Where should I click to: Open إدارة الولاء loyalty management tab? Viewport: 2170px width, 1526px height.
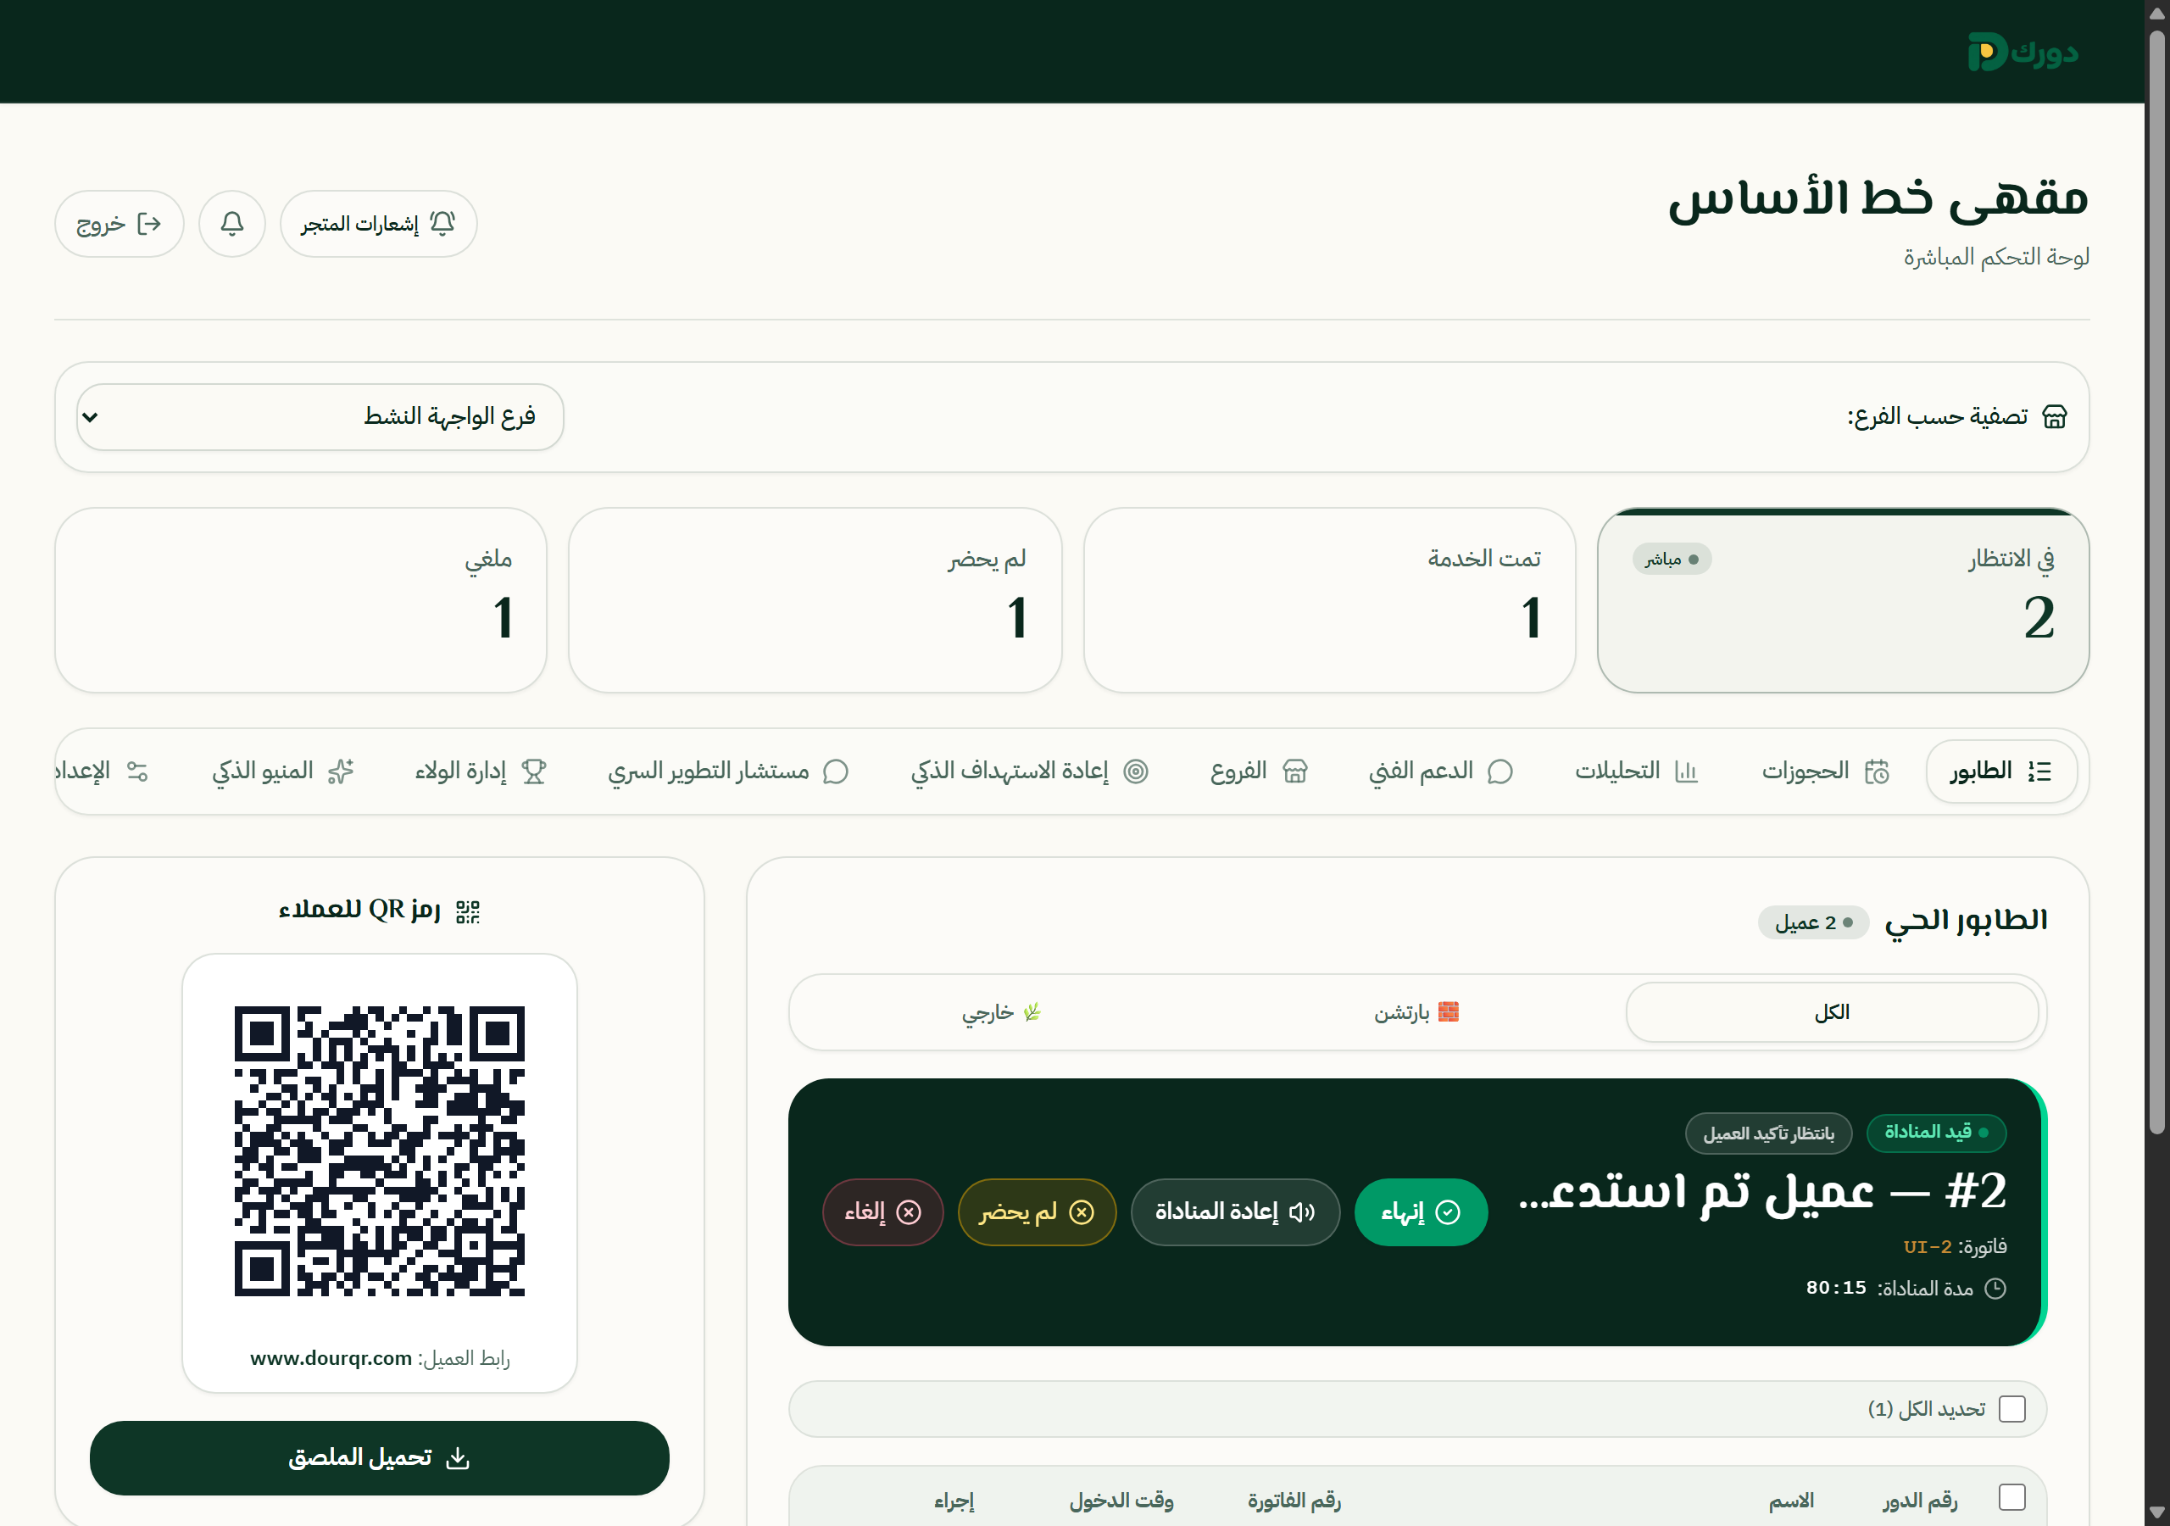click(481, 771)
